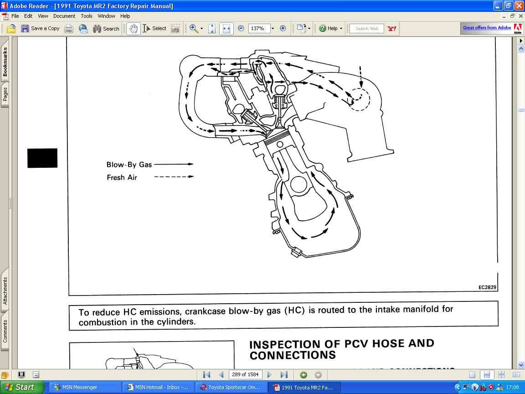Click the zoom out minus icon
The width and height of the screenshot is (525, 394).
point(241,28)
